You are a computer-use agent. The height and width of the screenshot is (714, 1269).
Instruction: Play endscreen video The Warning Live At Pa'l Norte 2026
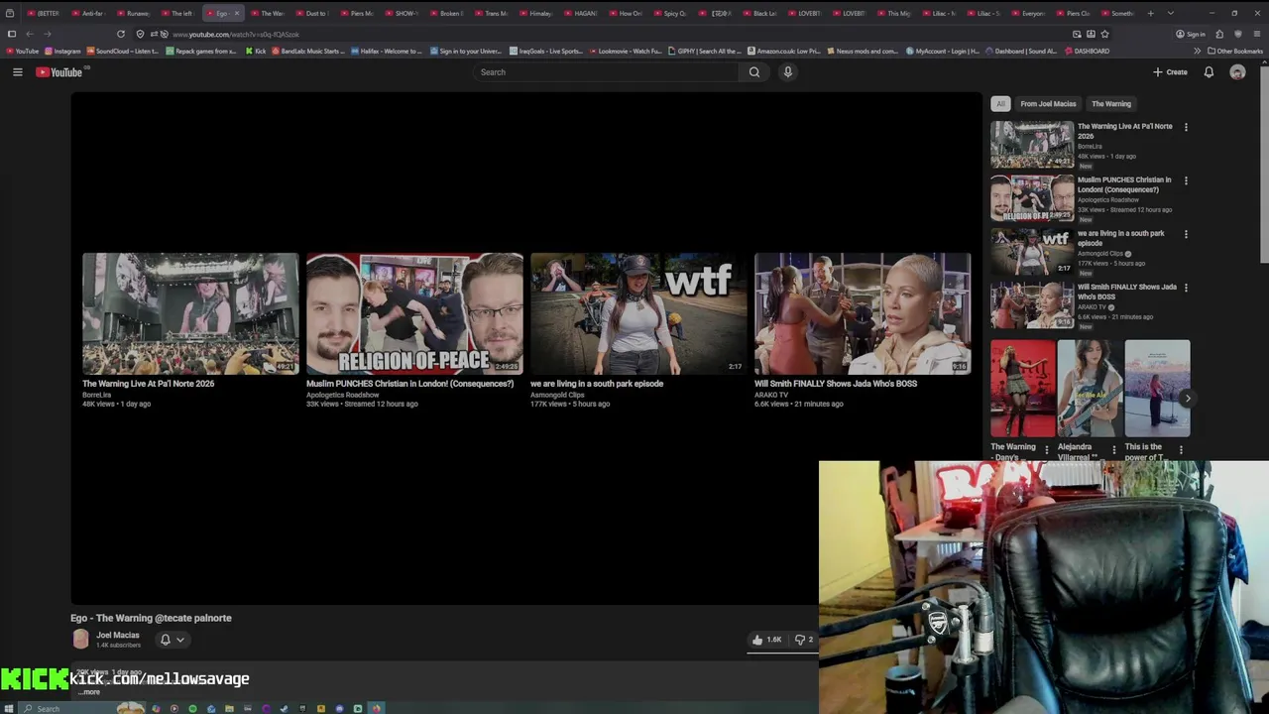[x=190, y=313]
